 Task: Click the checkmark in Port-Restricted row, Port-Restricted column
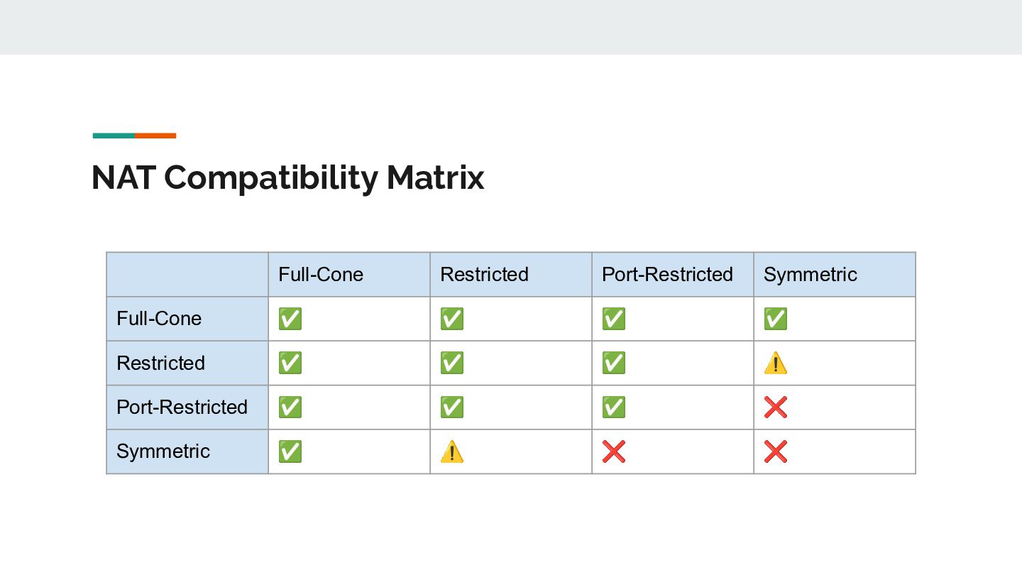point(613,407)
